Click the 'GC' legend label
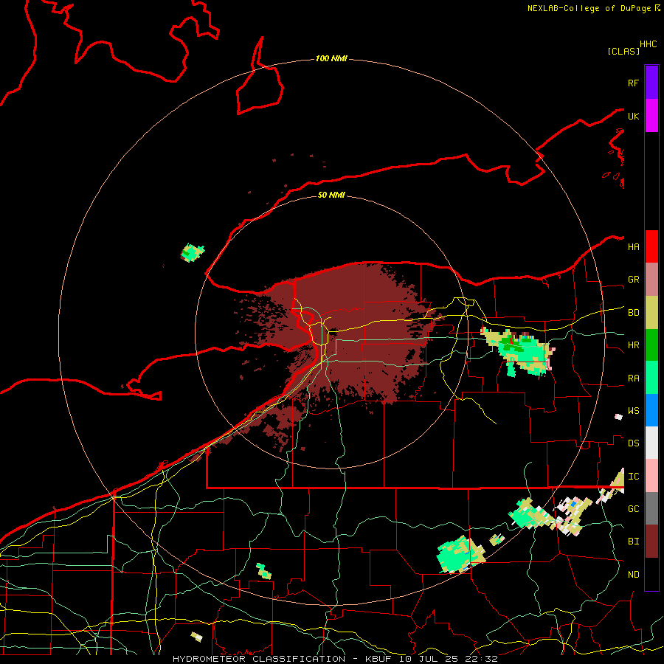664x664 pixels. coord(634,509)
